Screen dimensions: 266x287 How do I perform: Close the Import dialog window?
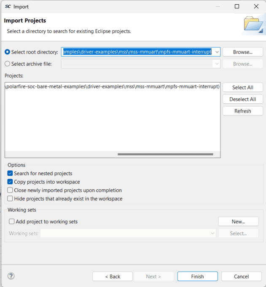(256, 7)
